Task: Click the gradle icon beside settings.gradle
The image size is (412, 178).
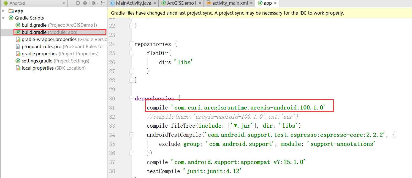Action: click(18, 61)
